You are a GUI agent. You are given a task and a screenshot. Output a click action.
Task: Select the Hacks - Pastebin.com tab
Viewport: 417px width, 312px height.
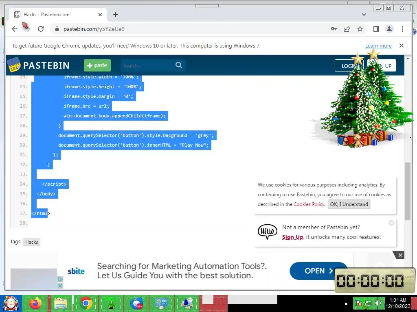tap(58, 15)
